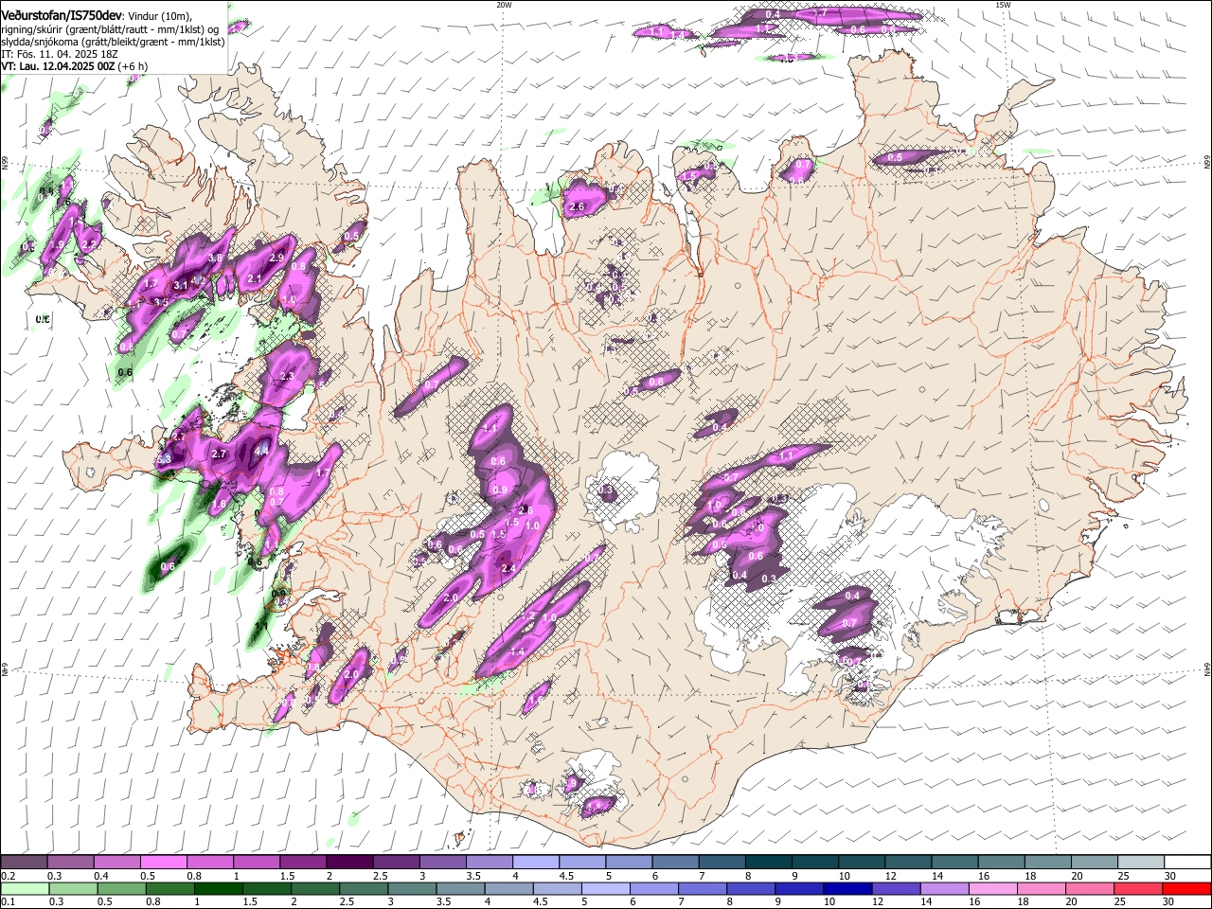This screenshot has height=909, width=1212.
Task: Click the 'slydda/snjókoma' header text
Action: 41,42
